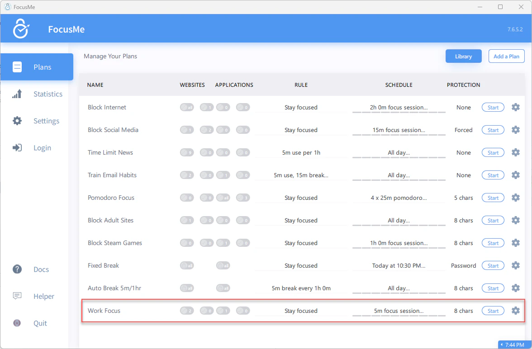Open settings gear for Time Limit News plan
The image size is (532, 349).
(515, 153)
